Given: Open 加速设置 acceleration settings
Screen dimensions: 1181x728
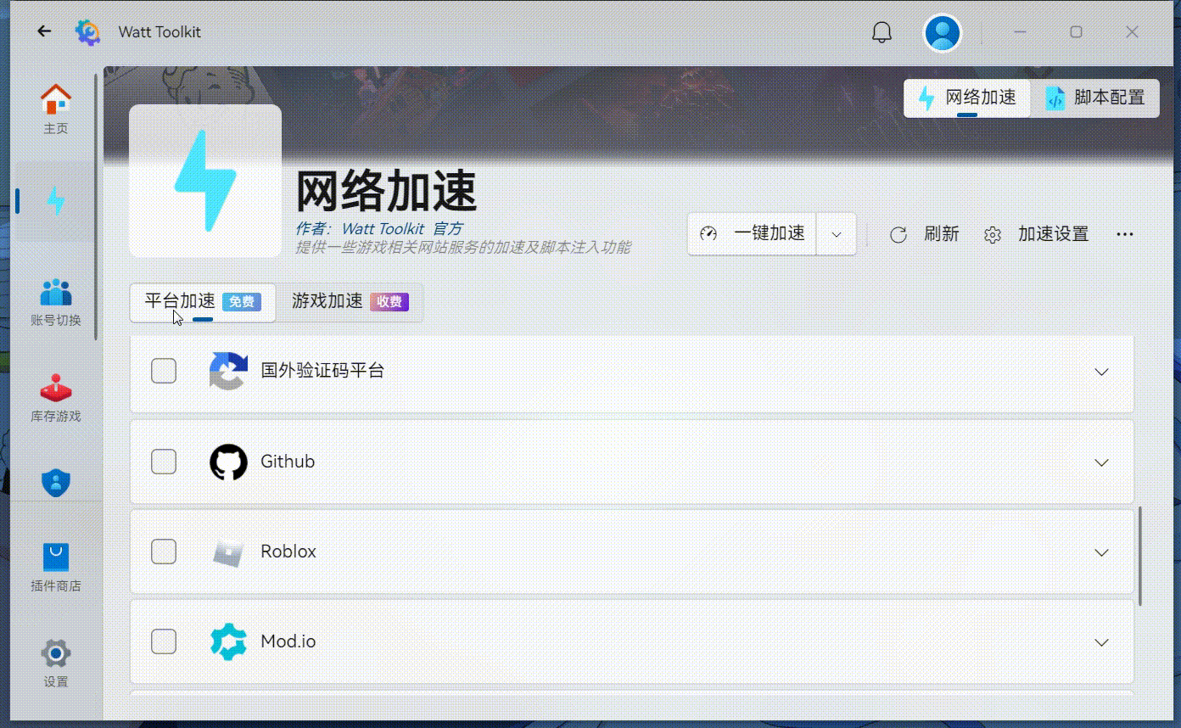Looking at the screenshot, I should (1037, 234).
